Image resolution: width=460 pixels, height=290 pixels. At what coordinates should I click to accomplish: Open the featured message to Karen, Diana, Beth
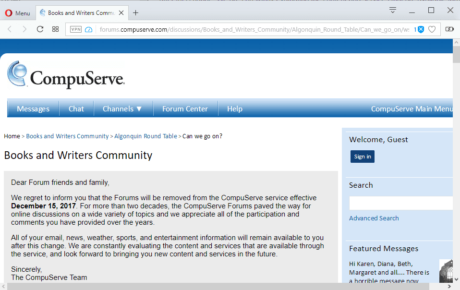389,272
